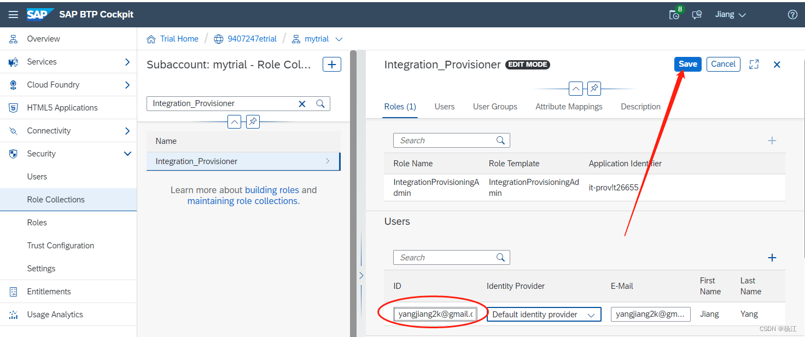Click the yangjiang2k@gmail.com ID input field
The image size is (805, 337).
(435, 314)
